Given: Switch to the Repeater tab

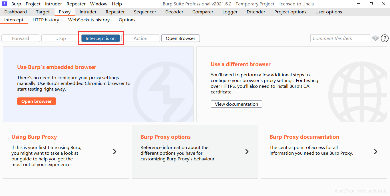Looking at the screenshot, I should point(115,12).
